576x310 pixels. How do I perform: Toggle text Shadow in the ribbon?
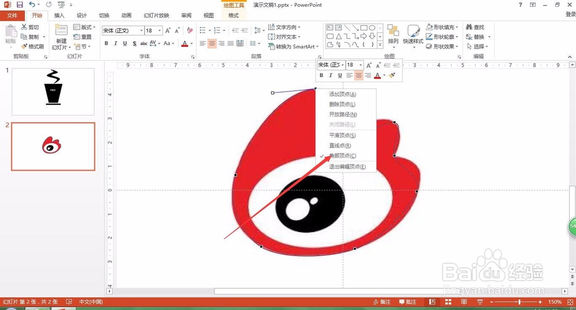(x=134, y=43)
